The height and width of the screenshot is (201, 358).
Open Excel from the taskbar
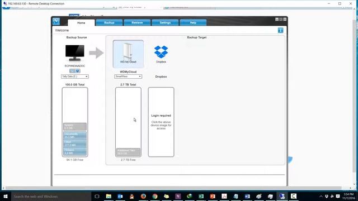click(x=201, y=196)
